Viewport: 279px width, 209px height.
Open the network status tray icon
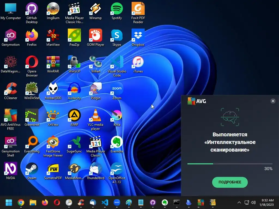point(247,202)
